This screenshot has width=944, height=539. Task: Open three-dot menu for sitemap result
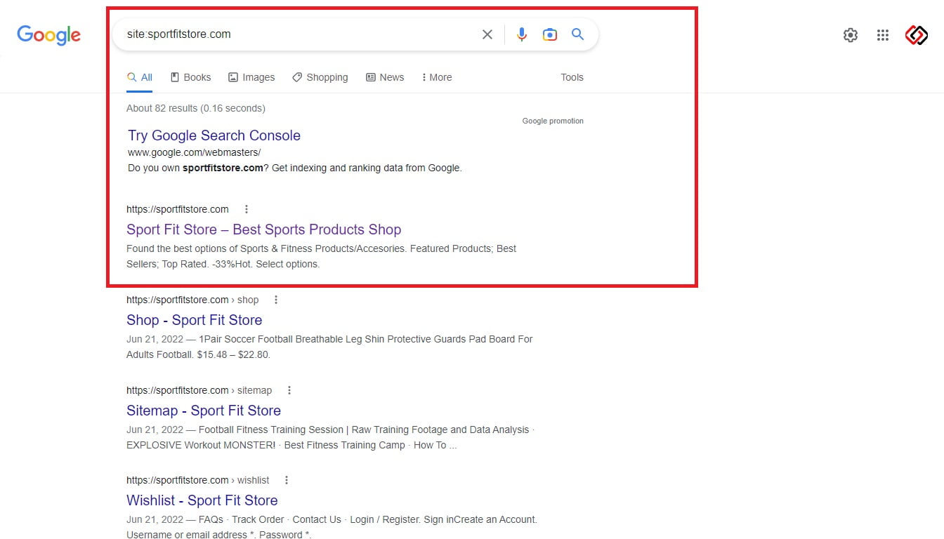pyautogui.click(x=289, y=390)
